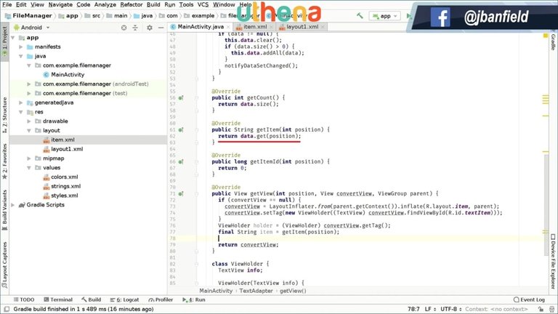Open Project panel settings gear
The image size is (558, 314).
[150, 27]
